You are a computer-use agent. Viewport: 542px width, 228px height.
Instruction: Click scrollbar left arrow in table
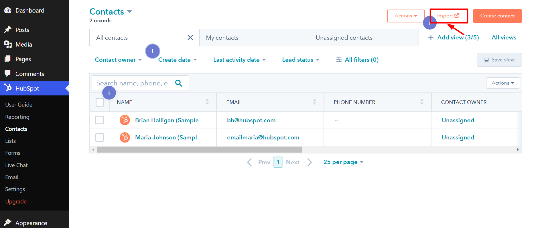[x=93, y=150]
